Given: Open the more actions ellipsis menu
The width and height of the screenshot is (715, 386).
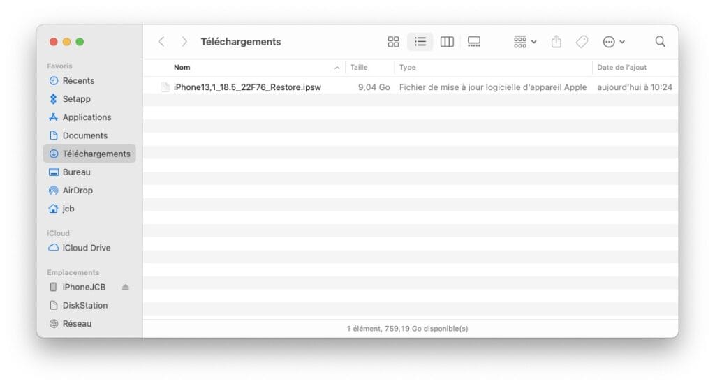Looking at the screenshot, I should click(613, 42).
